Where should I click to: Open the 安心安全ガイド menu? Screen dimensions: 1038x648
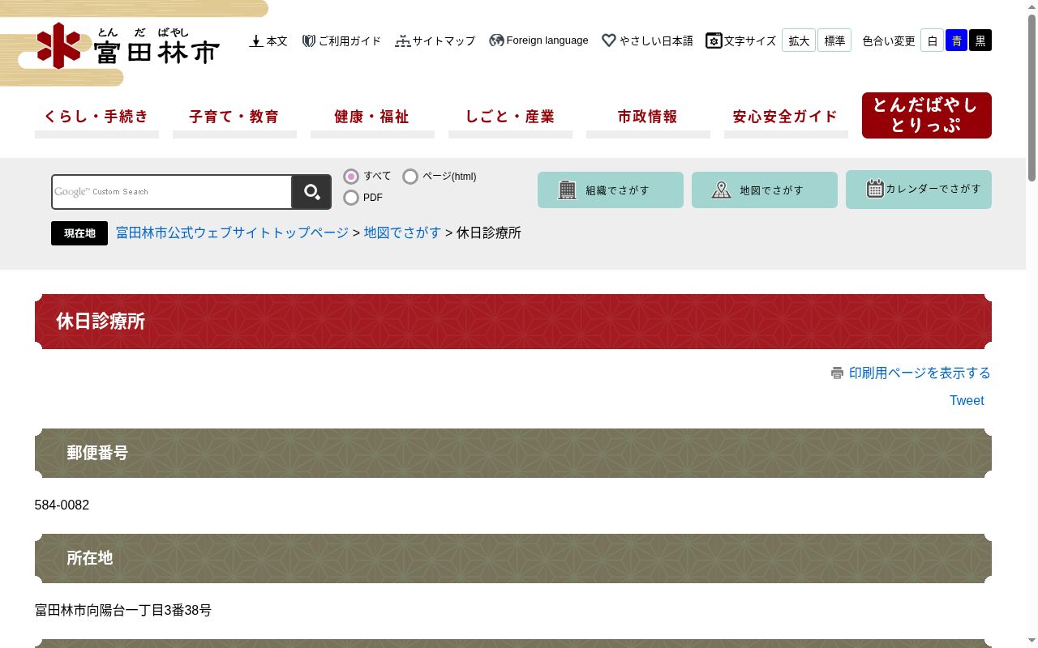pos(786,117)
